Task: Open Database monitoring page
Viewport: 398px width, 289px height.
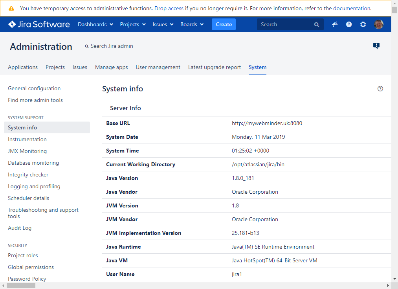Action: 33,163
